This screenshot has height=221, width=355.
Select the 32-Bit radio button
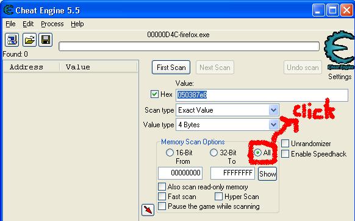213,153
